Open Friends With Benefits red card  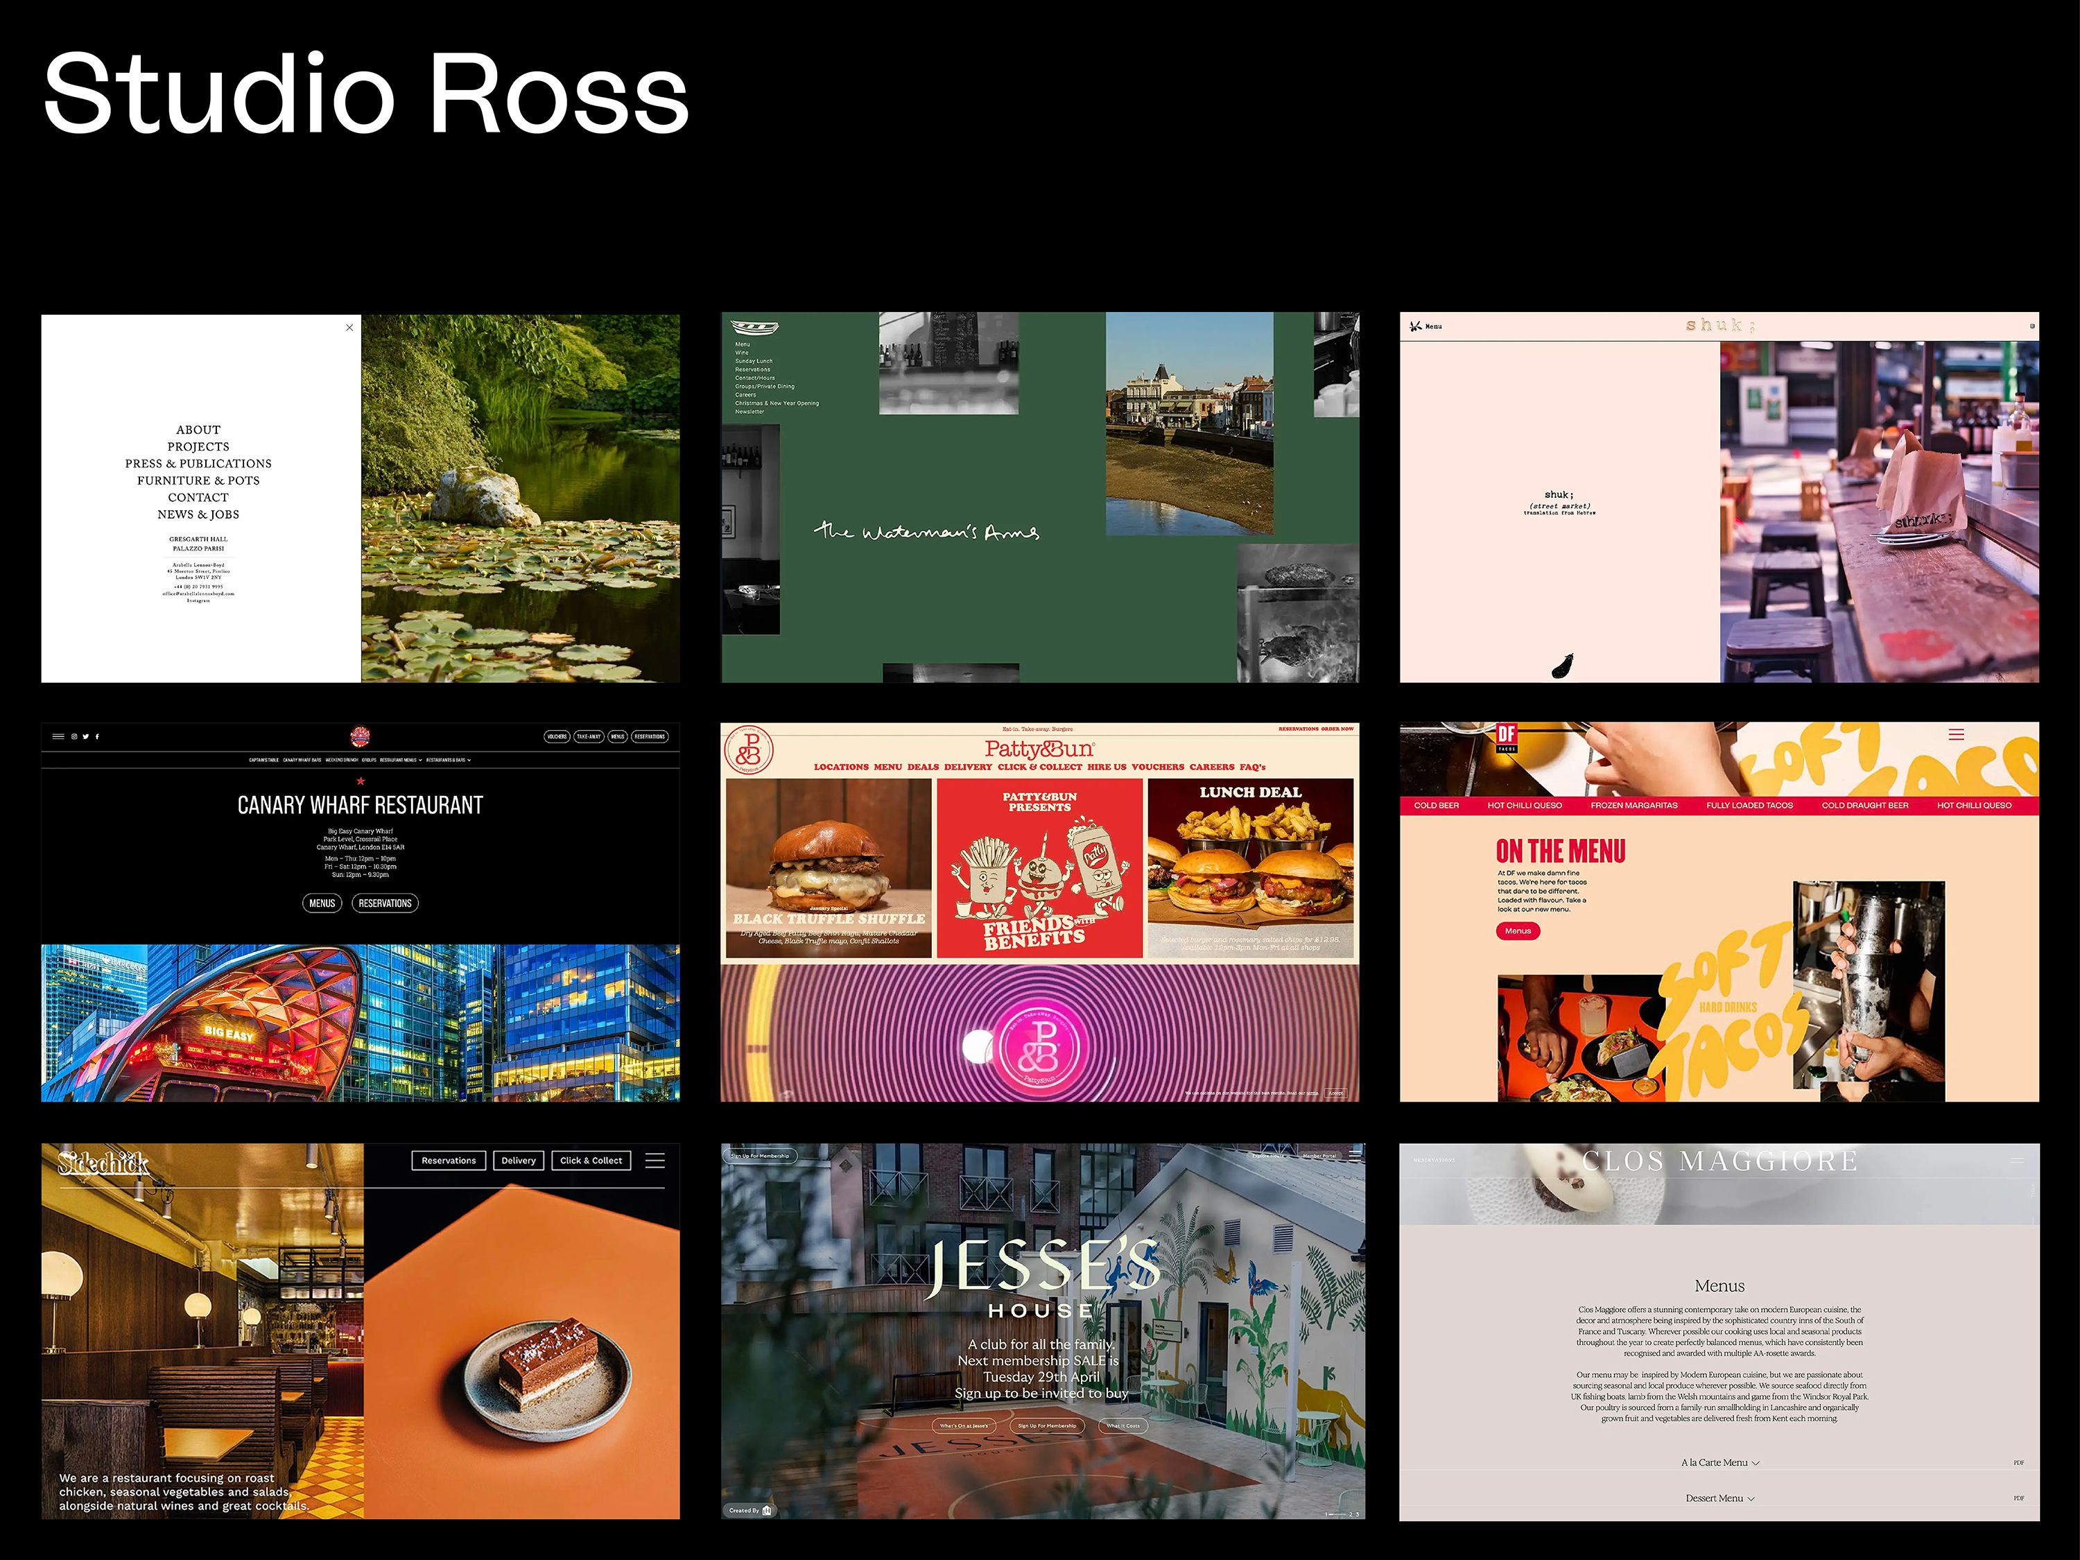pos(1039,868)
